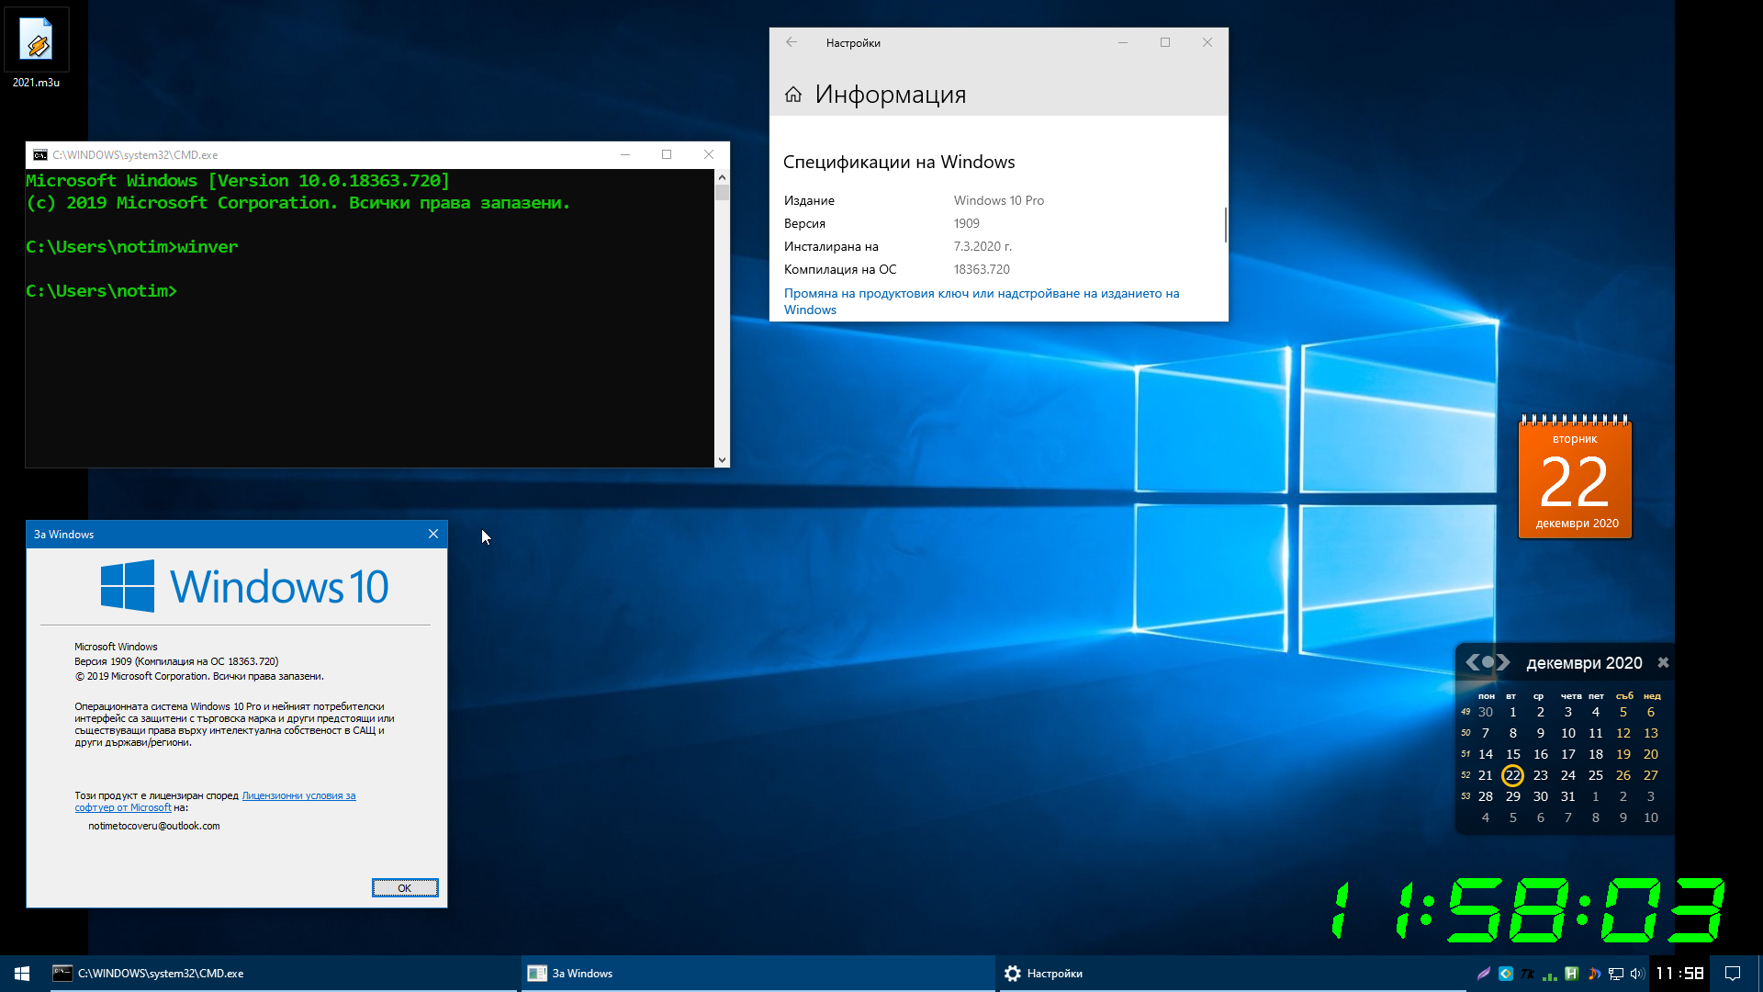Screen dimensions: 1763x992
Task: Click the music note tray icon
Action: 1594,974
